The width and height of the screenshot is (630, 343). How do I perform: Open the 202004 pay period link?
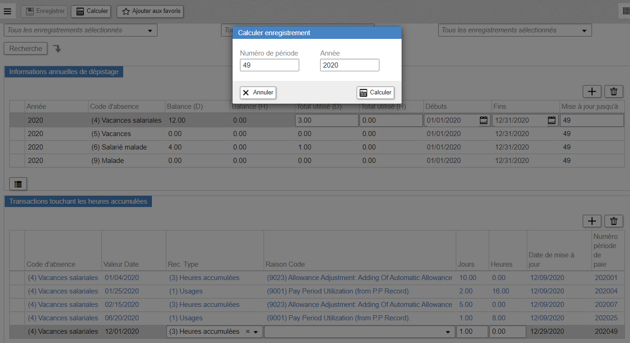606,291
